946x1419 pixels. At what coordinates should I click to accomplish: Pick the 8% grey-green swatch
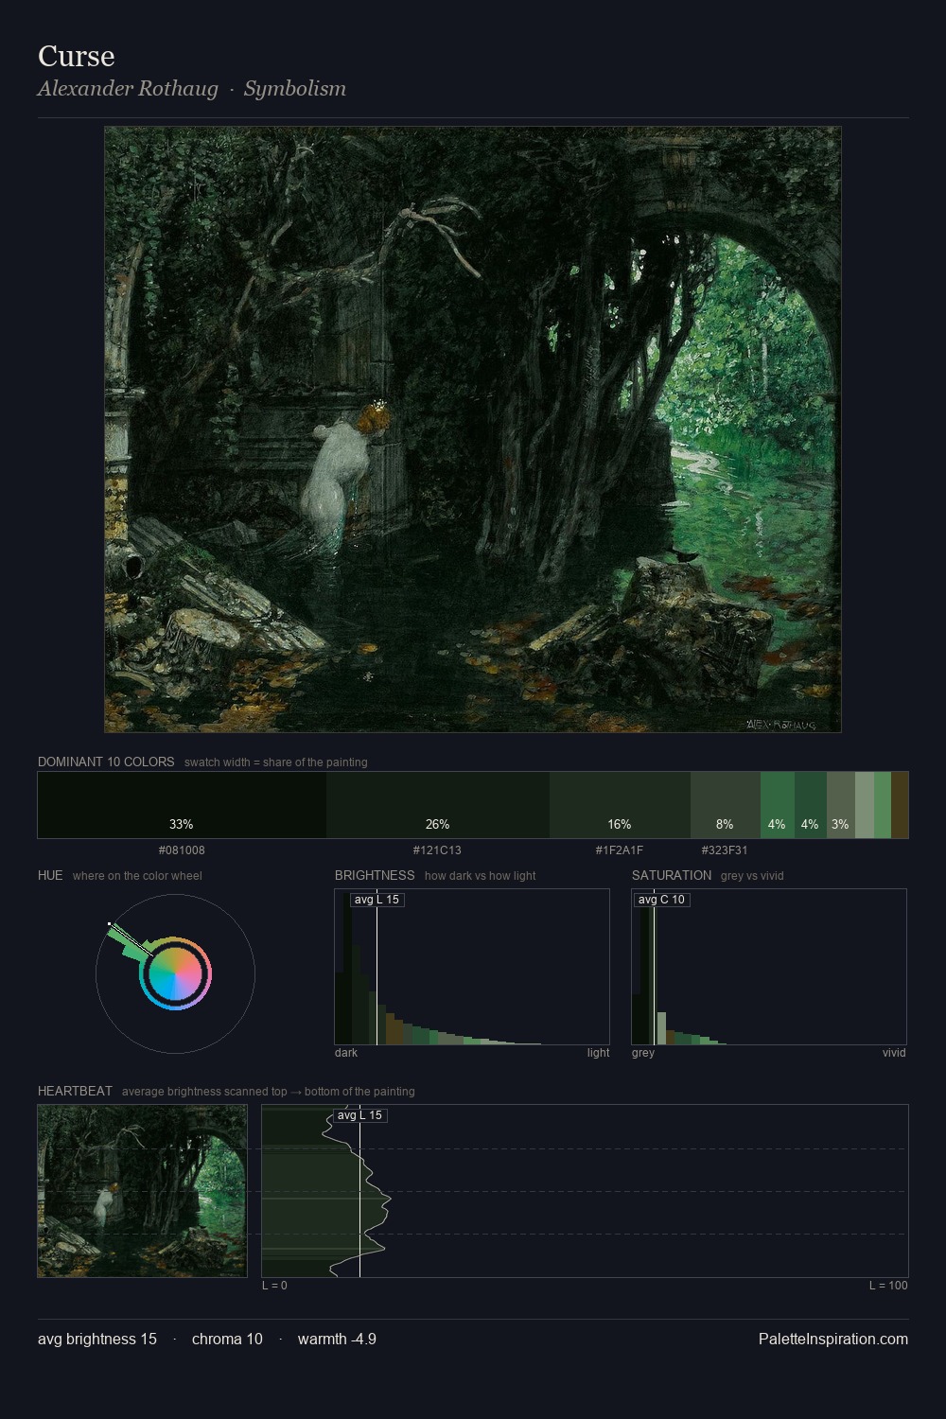click(x=726, y=805)
